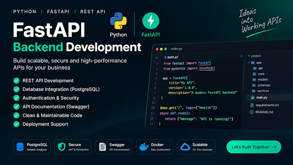The image size is (293, 165).
Task: Click the large FastAPI headline
Action: (49, 30)
